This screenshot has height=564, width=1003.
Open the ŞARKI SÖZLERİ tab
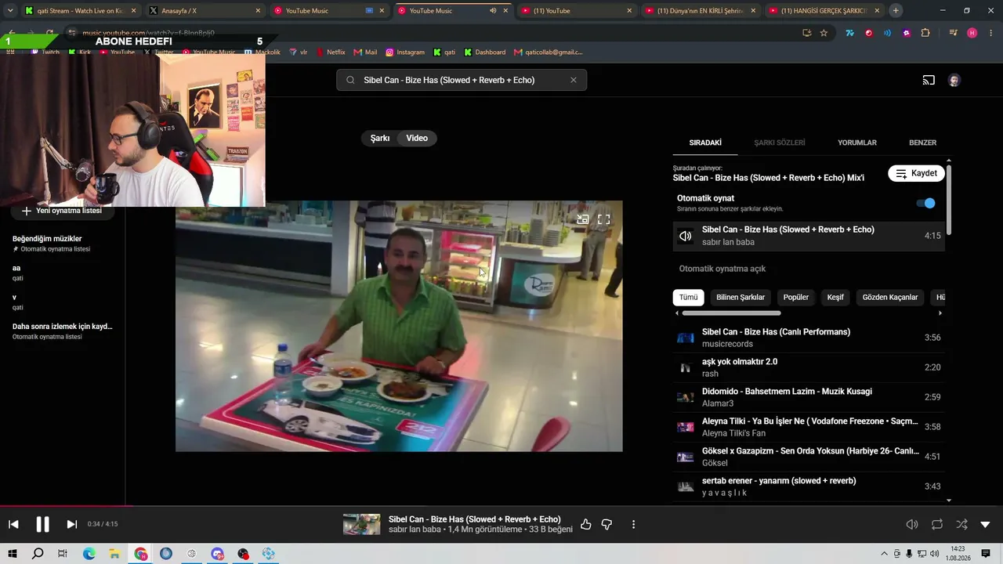[780, 143]
